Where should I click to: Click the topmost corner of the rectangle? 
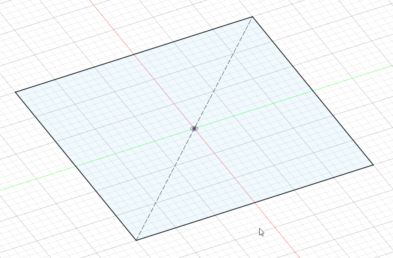pos(252,17)
